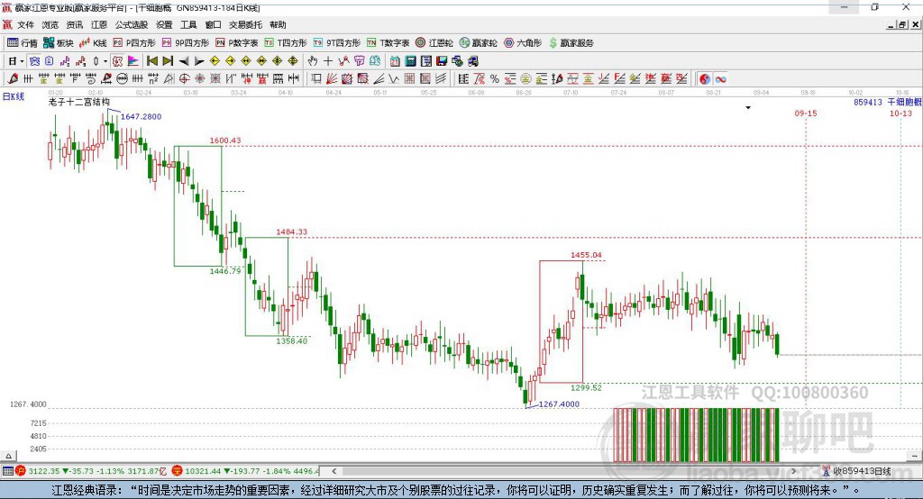
Task: Click the 1647.2800 high price label
Action: pos(141,116)
